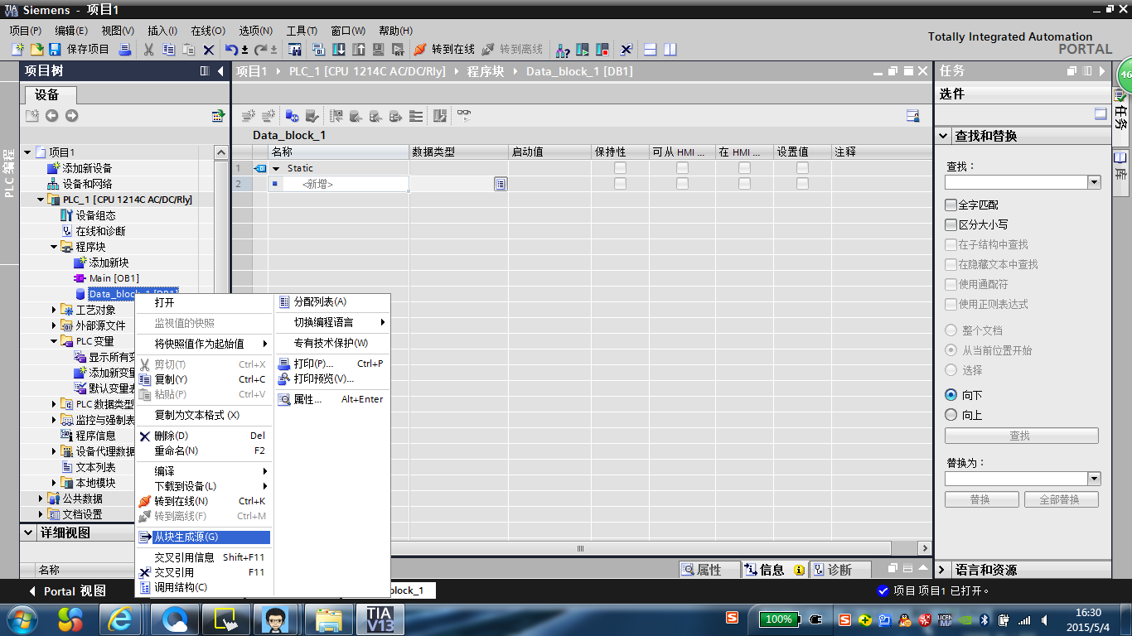Collapse the Static row in data block

pos(276,168)
